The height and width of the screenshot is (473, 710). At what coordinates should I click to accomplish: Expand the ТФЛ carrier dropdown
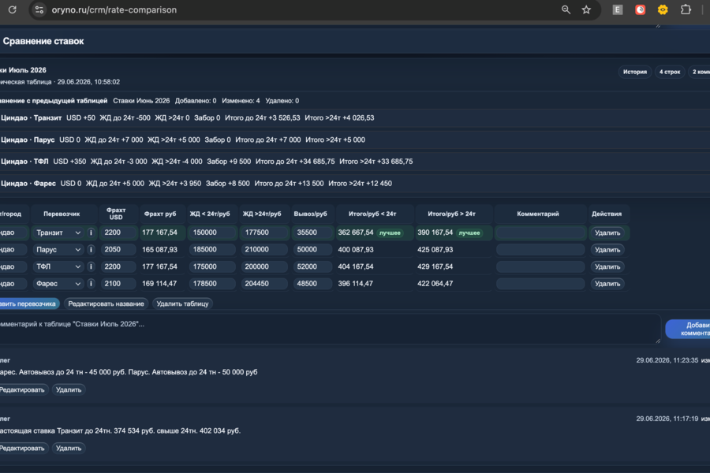tap(58, 266)
